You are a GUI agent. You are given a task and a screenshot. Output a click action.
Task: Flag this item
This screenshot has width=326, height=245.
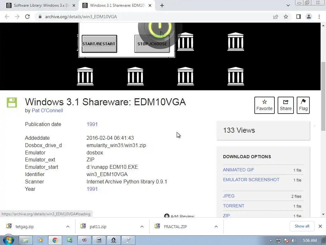tap(303, 105)
